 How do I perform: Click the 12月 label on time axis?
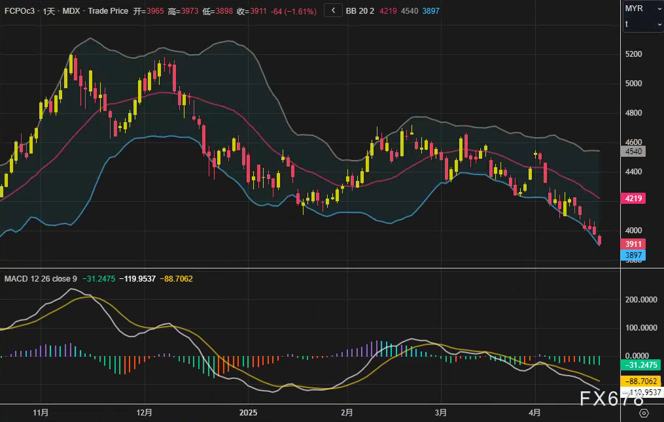(145, 413)
